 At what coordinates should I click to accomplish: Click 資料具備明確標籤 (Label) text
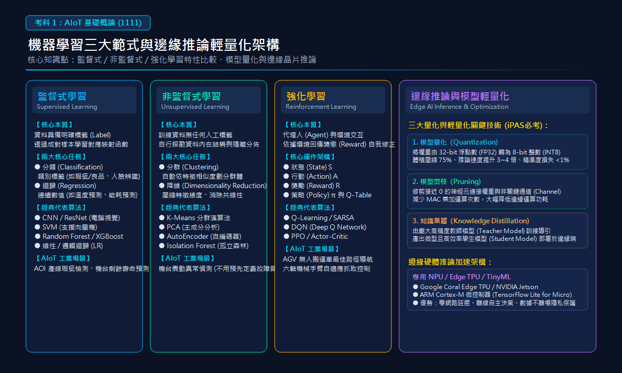72,135
